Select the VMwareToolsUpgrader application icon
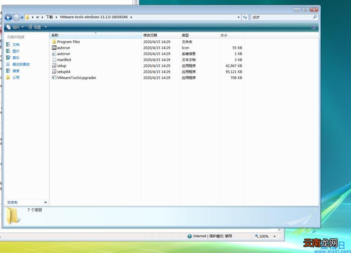The height and width of the screenshot is (253, 351). pyautogui.click(x=54, y=78)
